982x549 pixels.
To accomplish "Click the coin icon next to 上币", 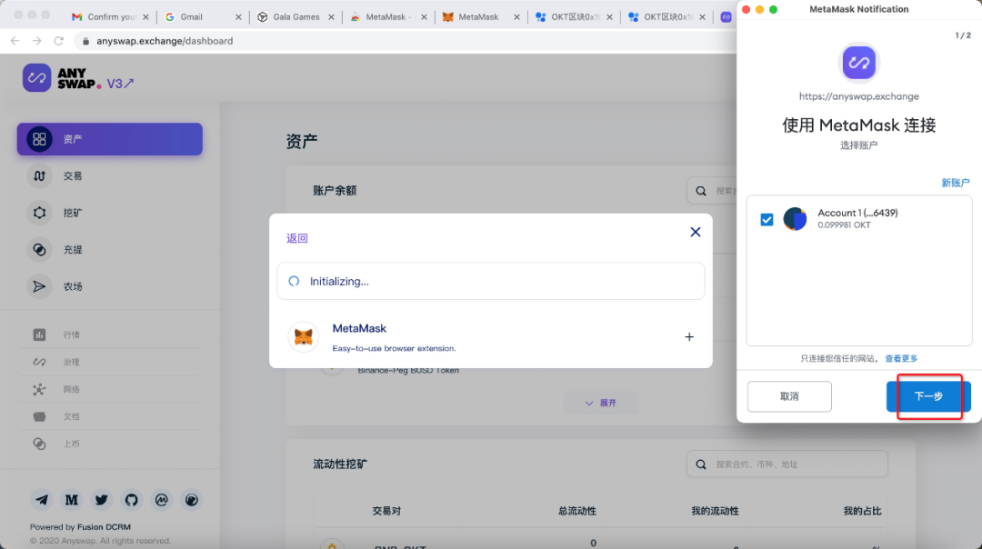I will click(x=39, y=444).
